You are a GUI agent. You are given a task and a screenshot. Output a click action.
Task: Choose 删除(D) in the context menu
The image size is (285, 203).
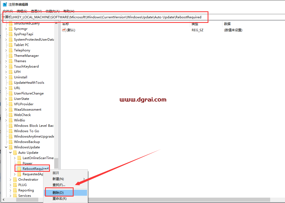(x=66, y=193)
